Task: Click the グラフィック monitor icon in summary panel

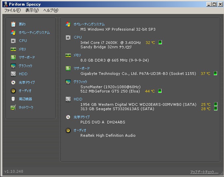Action: tap(68, 82)
